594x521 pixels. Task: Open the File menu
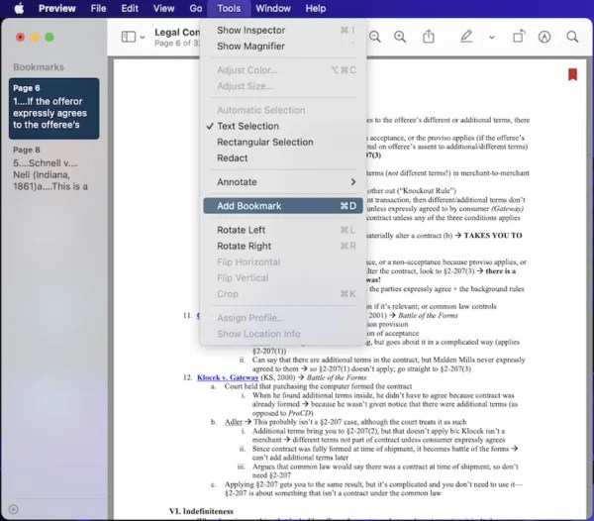click(98, 8)
